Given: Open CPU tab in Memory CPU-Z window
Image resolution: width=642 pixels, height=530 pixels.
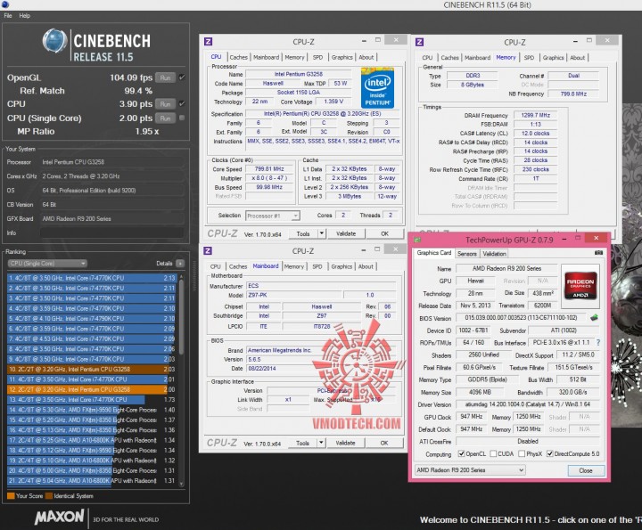Looking at the screenshot, I should pyautogui.click(x=427, y=58).
